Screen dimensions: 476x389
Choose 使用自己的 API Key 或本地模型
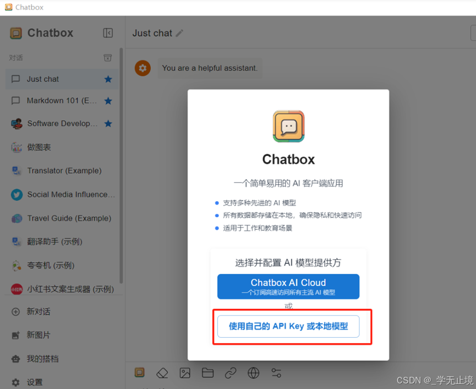288,326
